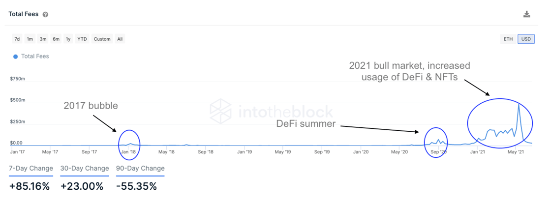Click the circled Jan '18 bubble point

pyautogui.click(x=130, y=143)
